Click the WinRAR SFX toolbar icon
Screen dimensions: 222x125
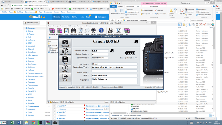(x=127, y=31)
